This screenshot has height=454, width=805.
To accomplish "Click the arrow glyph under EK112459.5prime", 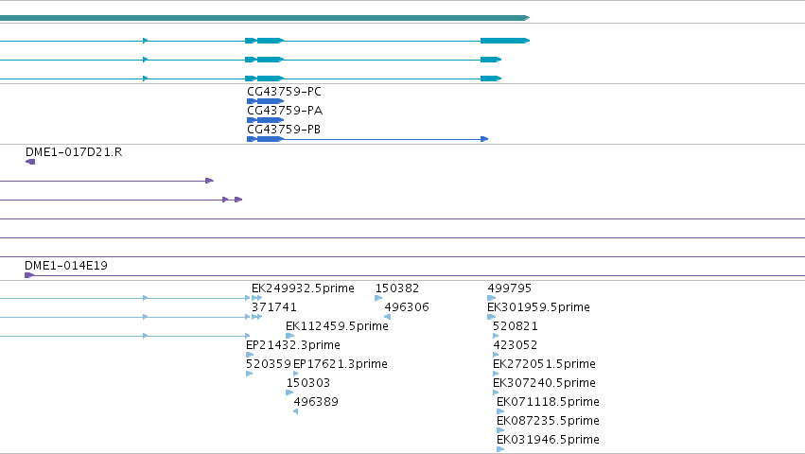I will [290, 336].
